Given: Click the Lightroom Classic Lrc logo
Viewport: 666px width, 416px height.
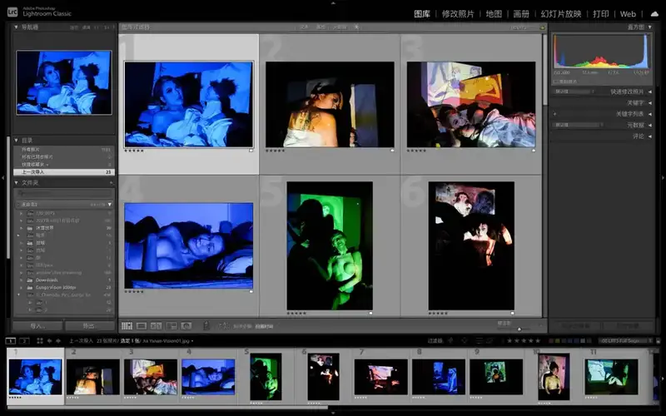Looking at the screenshot, I should coord(12,12).
